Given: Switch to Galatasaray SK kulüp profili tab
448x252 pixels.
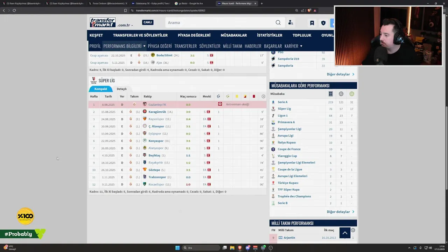Looking at the screenshot, I should [x=151, y=3].
